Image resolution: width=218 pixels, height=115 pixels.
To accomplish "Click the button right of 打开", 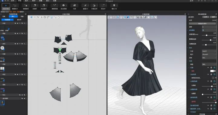I will 213,17.
